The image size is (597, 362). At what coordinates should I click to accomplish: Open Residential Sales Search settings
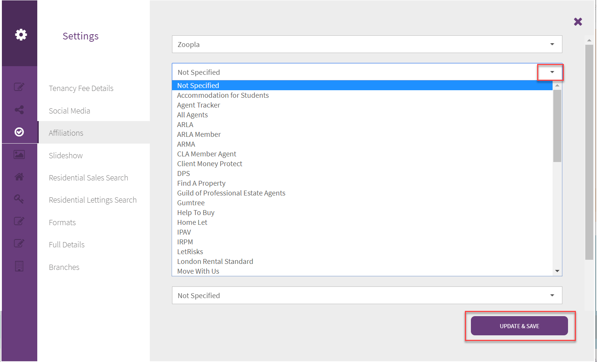pos(88,178)
